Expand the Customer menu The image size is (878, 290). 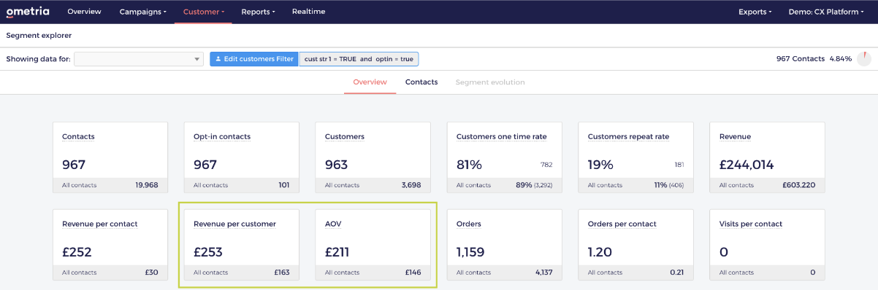[x=203, y=12]
